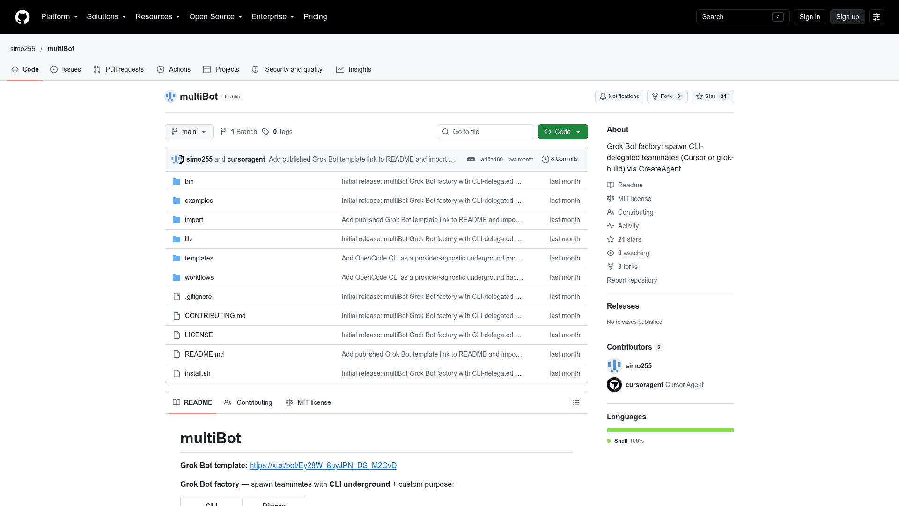Click the cursoragent contributor avatar
Image resolution: width=899 pixels, height=506 pixels.
click(614, 385)
